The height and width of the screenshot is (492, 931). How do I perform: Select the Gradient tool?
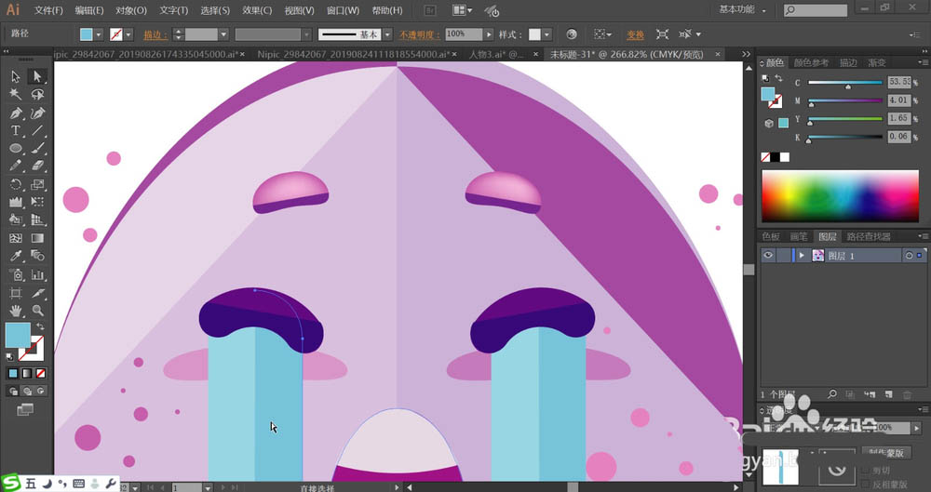37,238
